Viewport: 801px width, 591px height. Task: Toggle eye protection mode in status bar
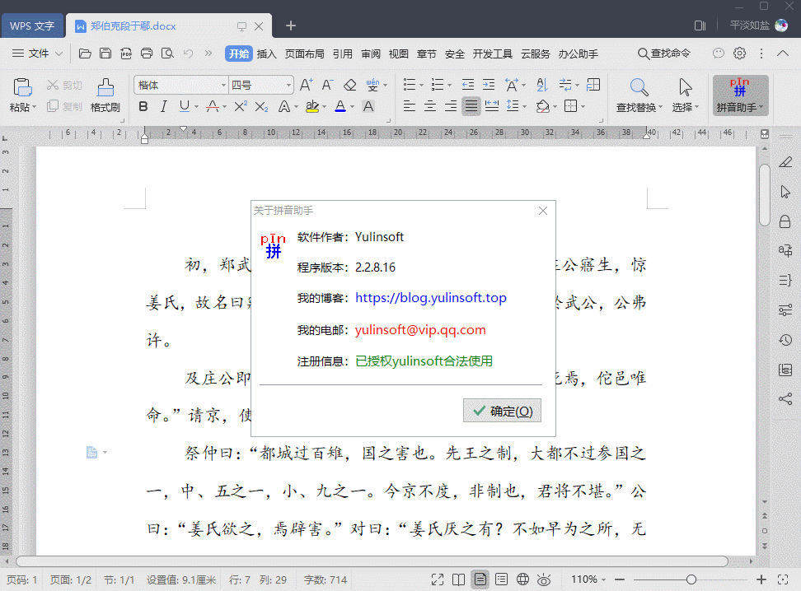click(544, 579)
